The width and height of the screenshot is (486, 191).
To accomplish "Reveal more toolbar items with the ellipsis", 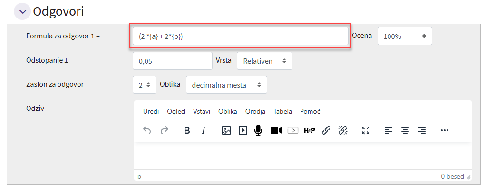I will pos(445,130).
